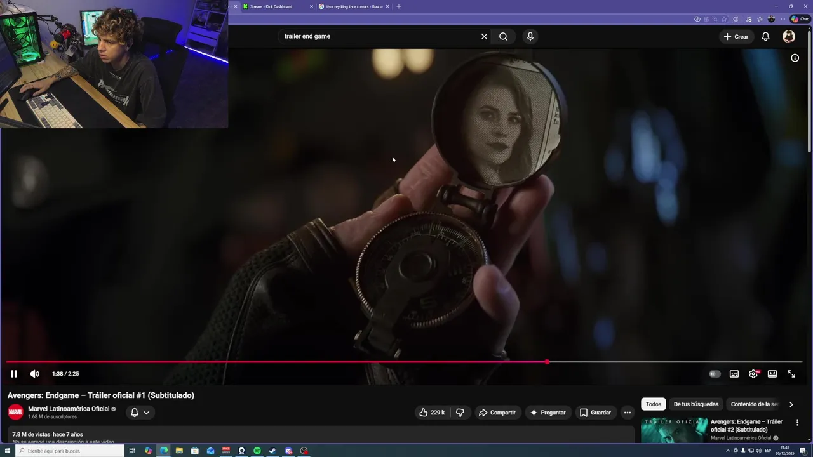Like the video with thumbs up 229 k
This screenshot has width=813, height=457.
431,413
